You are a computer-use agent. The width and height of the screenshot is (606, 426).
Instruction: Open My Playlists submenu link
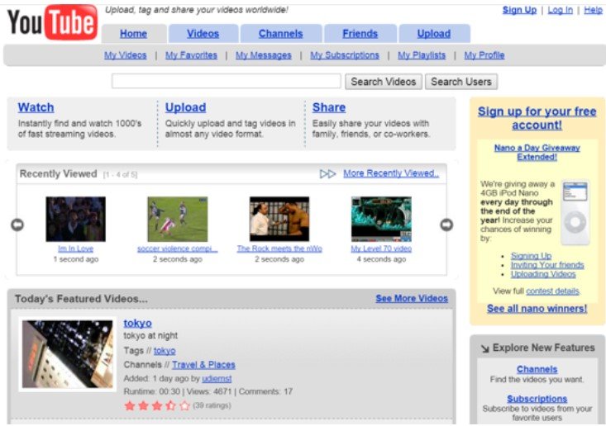point(422,55)
